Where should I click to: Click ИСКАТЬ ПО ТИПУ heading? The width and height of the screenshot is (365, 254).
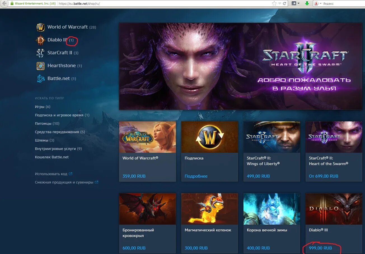[50, 98]
